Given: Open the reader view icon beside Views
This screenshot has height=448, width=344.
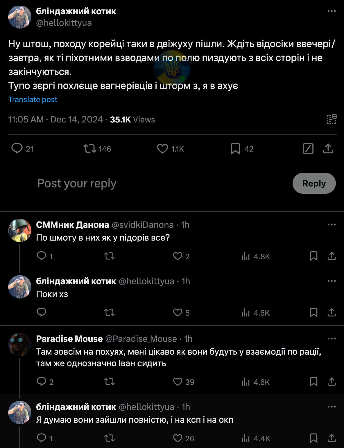Looking at the screenshot, I should tap(331, 119).
